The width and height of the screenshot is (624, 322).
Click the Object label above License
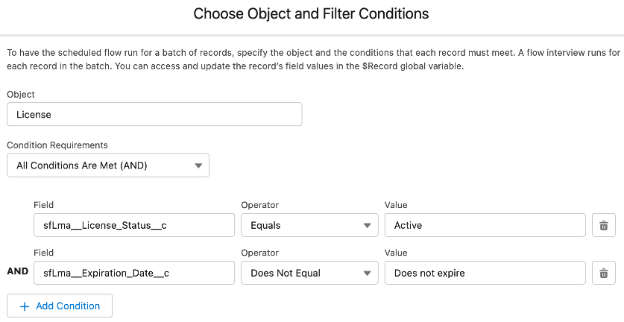(21, 95)
